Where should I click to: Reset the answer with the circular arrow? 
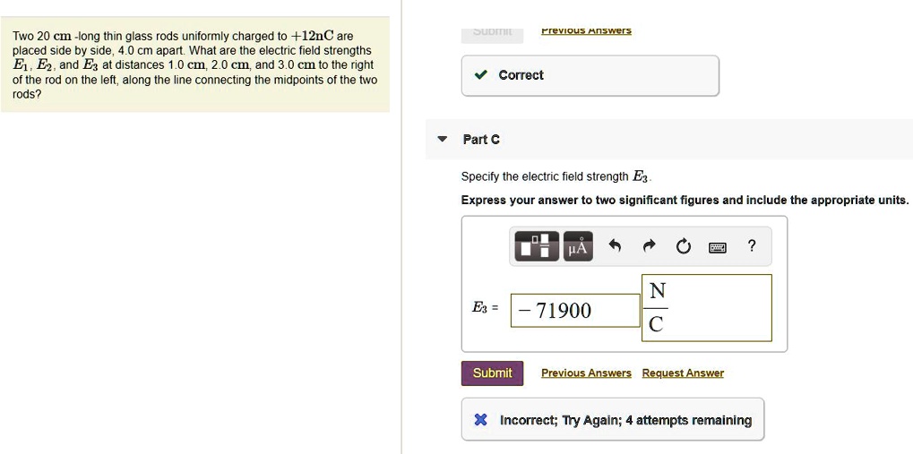click(x=684, y=246)
